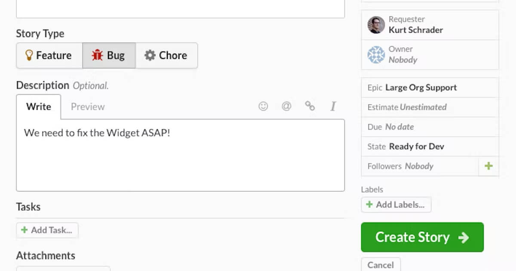The width and height of the screenshot is (516, 271).
Task: Add a follower with the green plus icon
Action: click(x=489, y=166)
